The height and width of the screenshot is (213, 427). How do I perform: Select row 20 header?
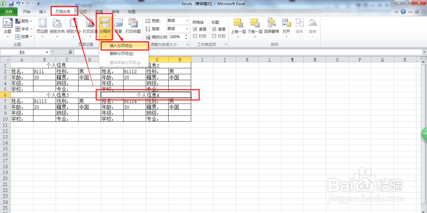(5, 178)
